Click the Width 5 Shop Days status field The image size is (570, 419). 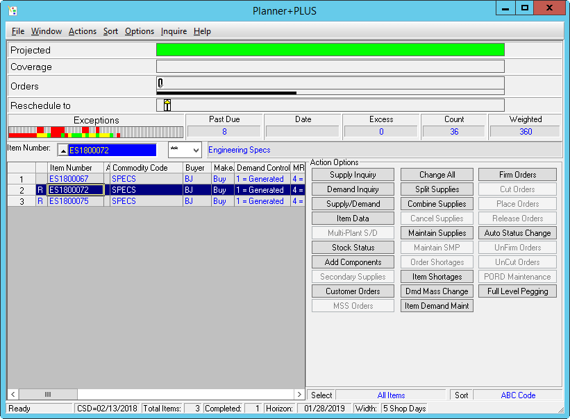404,409
